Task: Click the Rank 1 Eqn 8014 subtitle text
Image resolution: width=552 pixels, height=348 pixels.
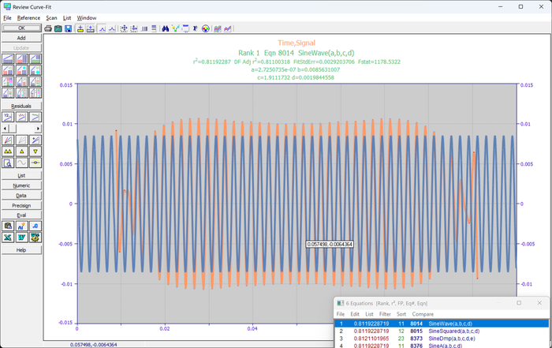Action: point(296,53)
